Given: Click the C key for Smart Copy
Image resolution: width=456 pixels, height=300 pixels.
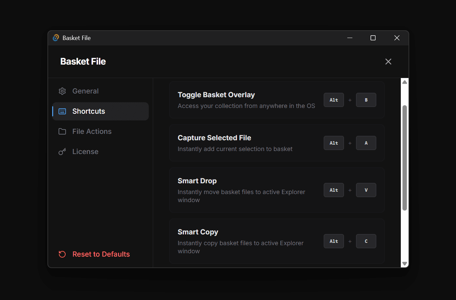Looking at the screenshot, I should point(366,241).
